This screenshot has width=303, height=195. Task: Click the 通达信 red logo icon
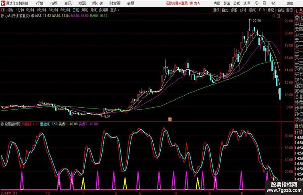pyautogui.click(x=3, y=3)
